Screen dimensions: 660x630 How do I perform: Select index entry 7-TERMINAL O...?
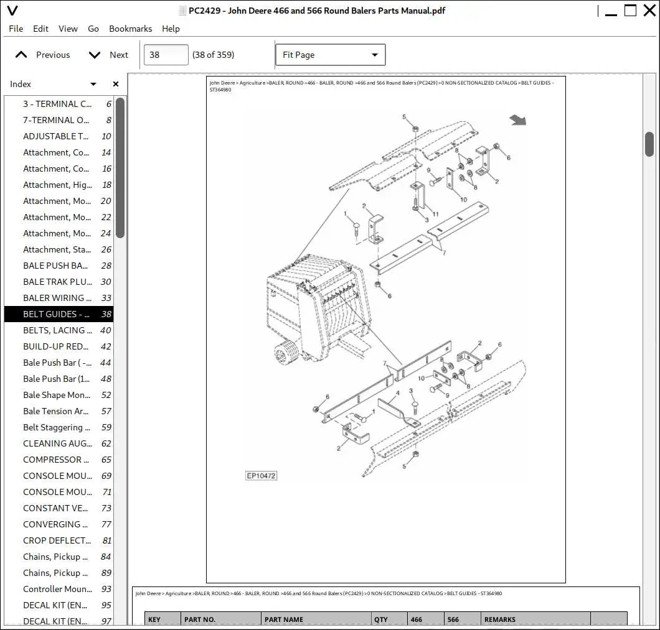[x=59, y=120]
